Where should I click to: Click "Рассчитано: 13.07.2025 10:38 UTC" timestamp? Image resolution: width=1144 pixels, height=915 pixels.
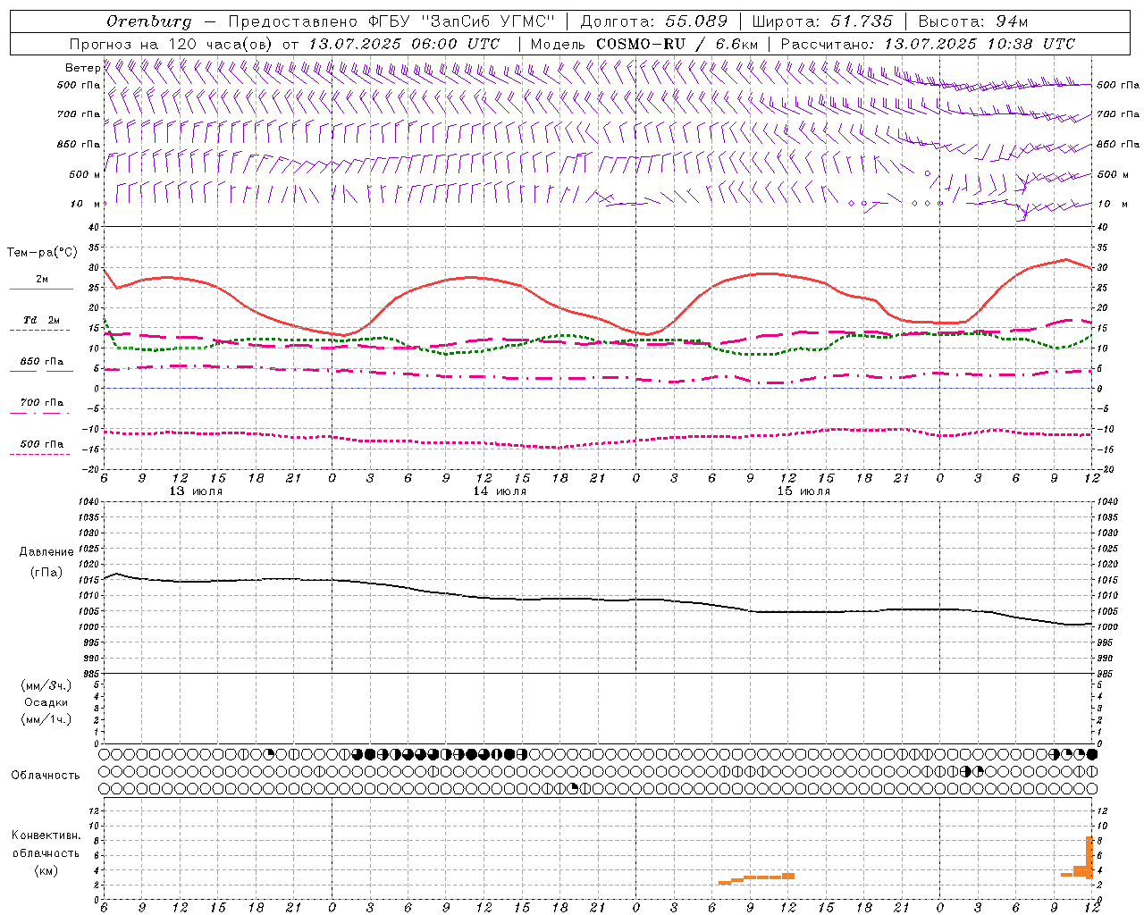pos(928,44)
